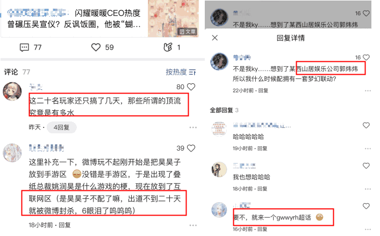Screen dimensions: 380x236
Task: Like the reply-detail main comment with 16 hearts
Action: coord(366,58)
